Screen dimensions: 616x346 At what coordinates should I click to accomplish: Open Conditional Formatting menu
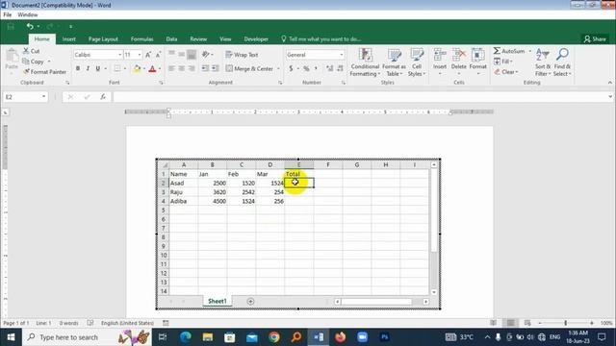365,62
